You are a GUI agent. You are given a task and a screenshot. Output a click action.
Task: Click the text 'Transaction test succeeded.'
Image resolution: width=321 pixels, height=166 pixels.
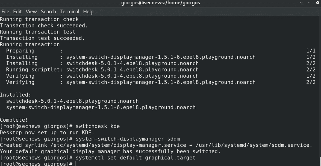pos(42,38)
